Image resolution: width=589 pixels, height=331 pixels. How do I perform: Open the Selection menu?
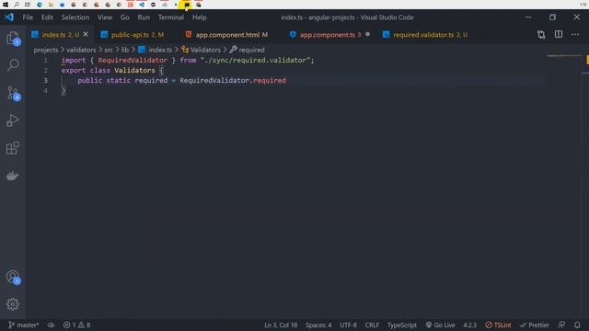tap(75, 17)
